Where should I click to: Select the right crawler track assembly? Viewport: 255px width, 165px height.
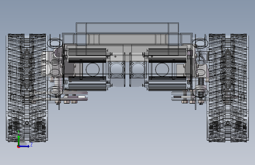[228, 88]
